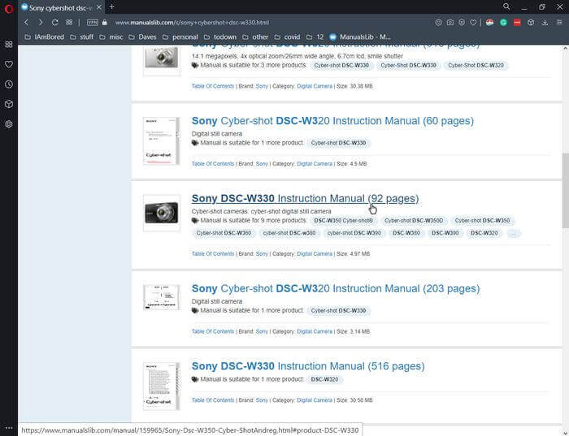This screenshot has width=569, height=436.
Task: Reload the current page
Action: pos(54,23)
